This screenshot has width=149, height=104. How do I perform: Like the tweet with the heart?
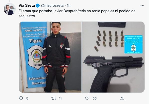(87, 98)
